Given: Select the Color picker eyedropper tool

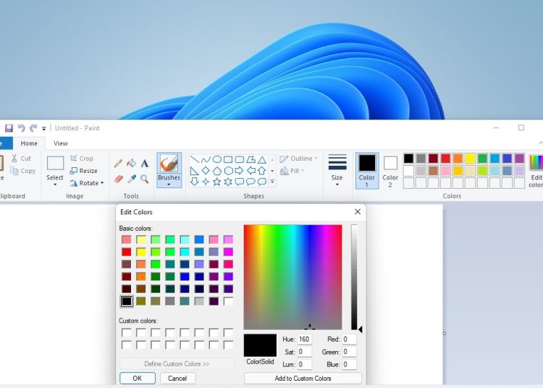Looking at the screenshot, I should (x=131, y=179).
